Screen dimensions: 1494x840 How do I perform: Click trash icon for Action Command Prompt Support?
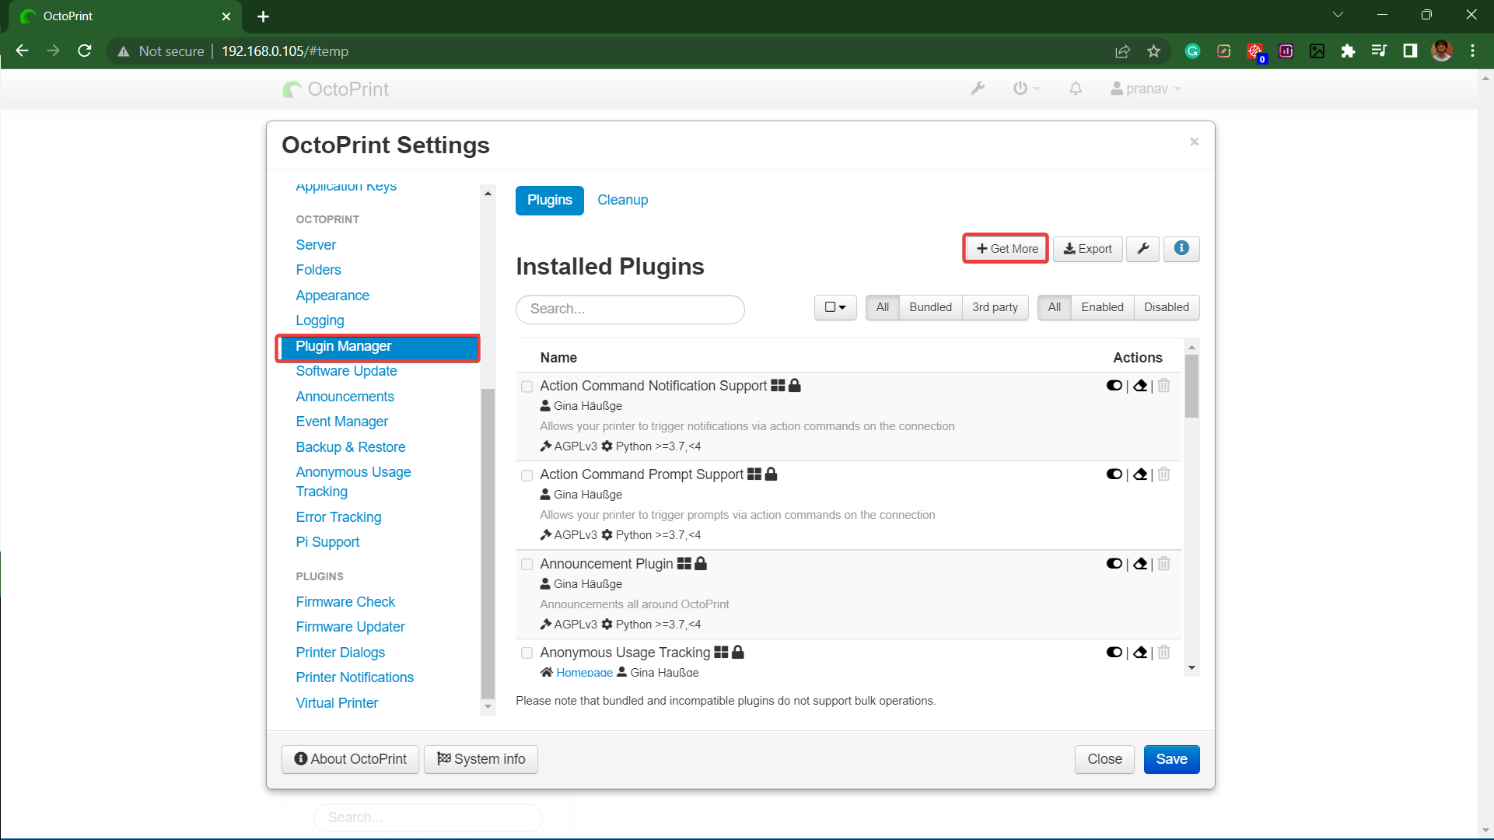(1163, 474)
